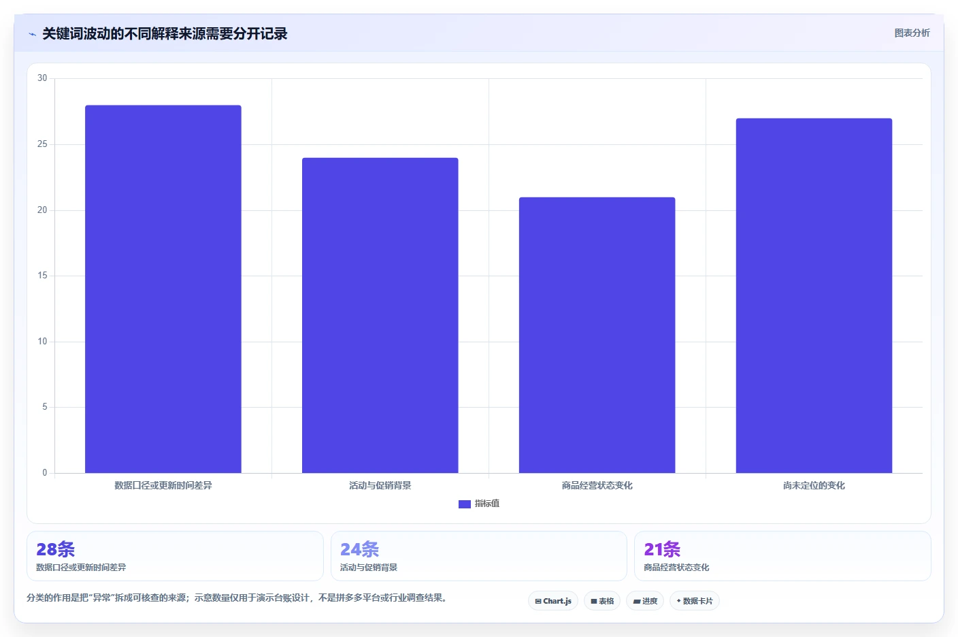Click the 商品经营状态变化 card caption
This screenshot has height=637, width=958.
coord(676,568)
